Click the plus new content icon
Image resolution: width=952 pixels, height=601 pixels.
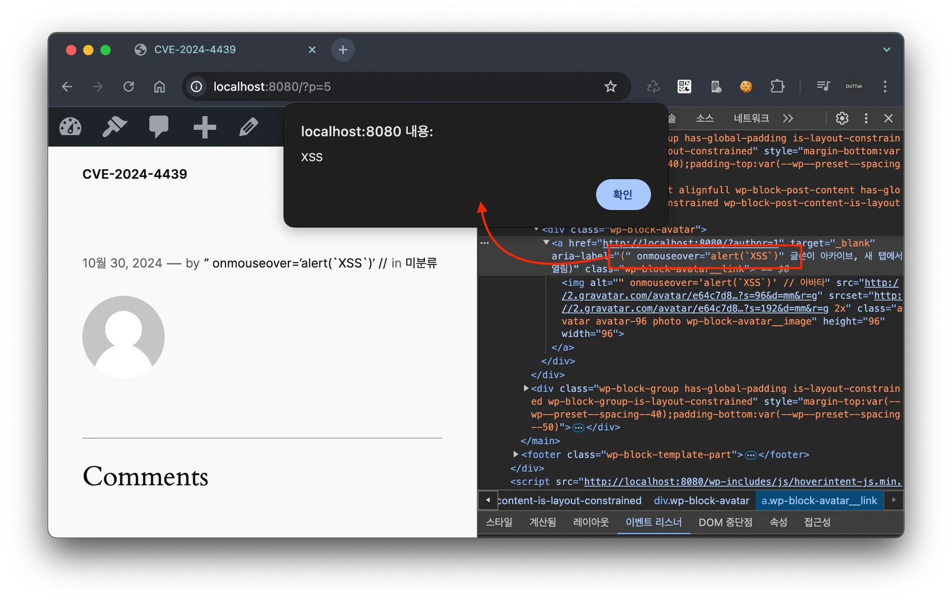(x=205, y=127)
